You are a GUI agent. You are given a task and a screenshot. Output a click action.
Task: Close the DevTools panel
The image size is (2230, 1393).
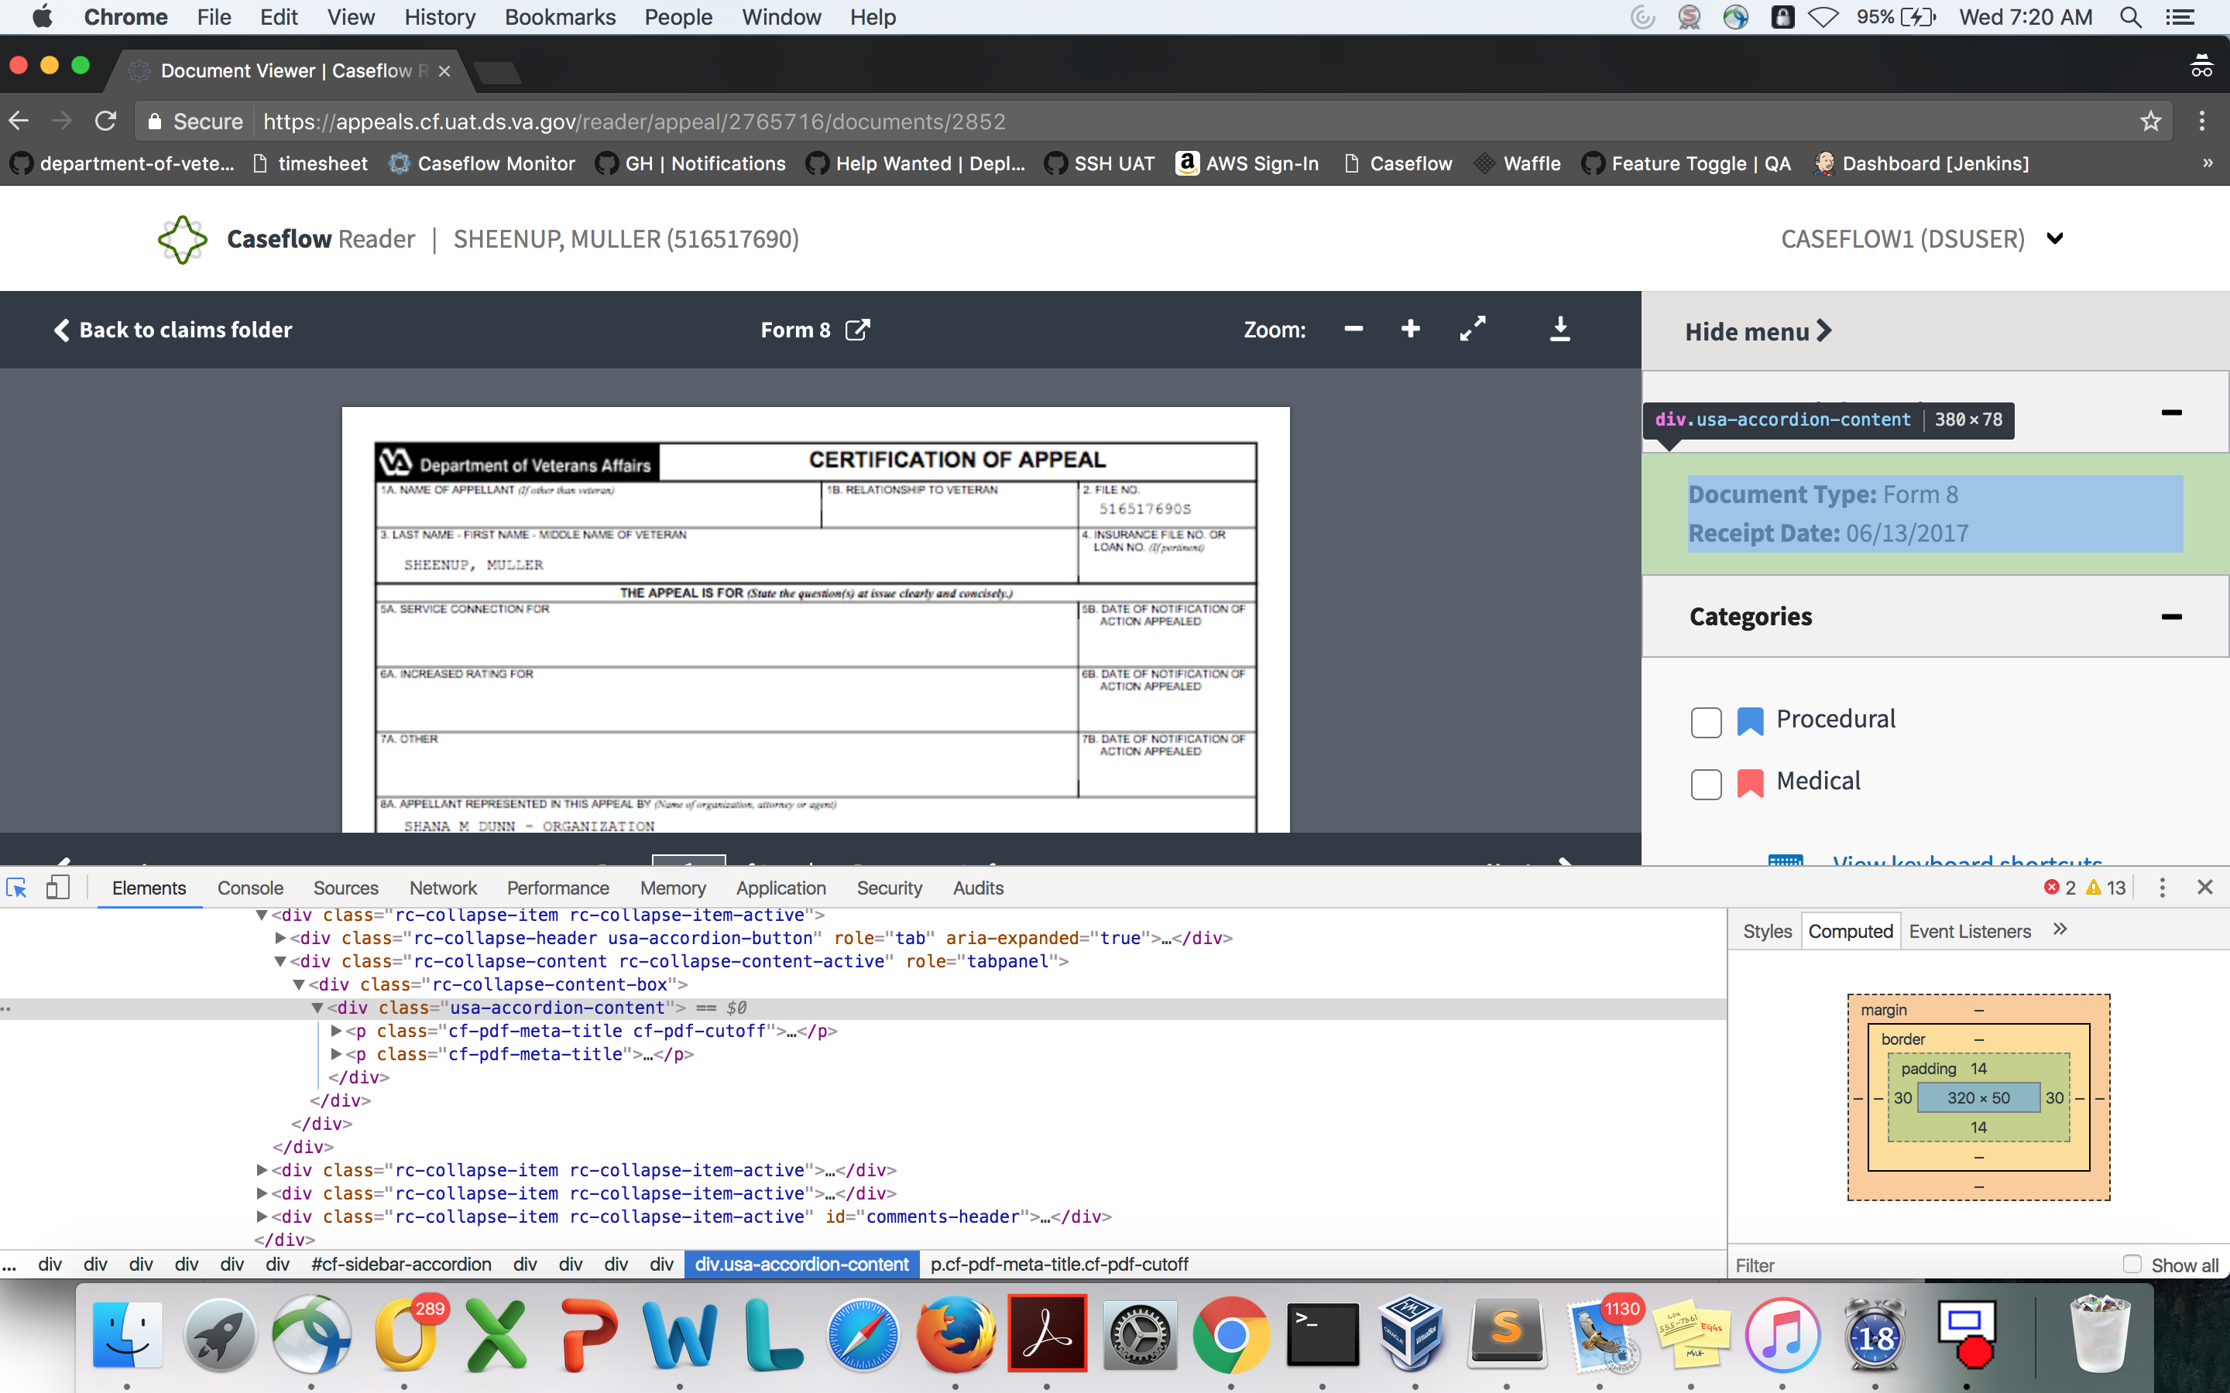(2205, 887)
